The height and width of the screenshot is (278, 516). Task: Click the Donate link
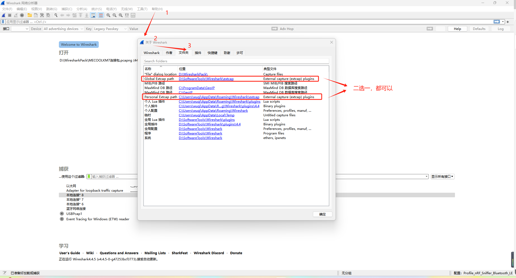236,253
